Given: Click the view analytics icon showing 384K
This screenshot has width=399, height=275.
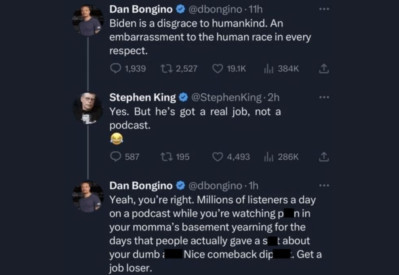Looking at the screenshot, I should pos(268,68).
